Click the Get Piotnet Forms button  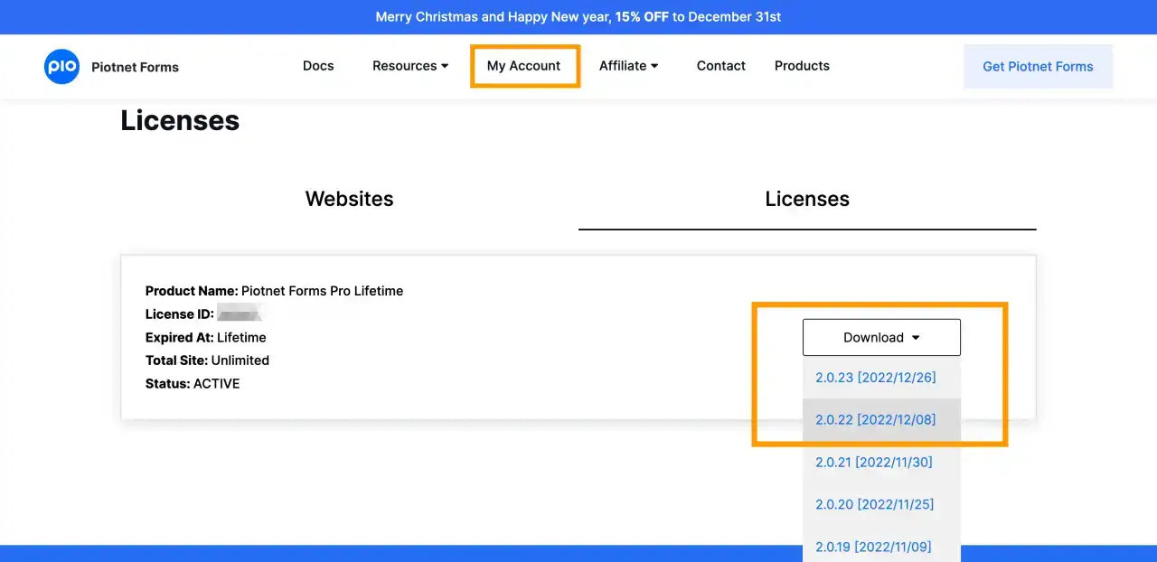(1038, 67)
